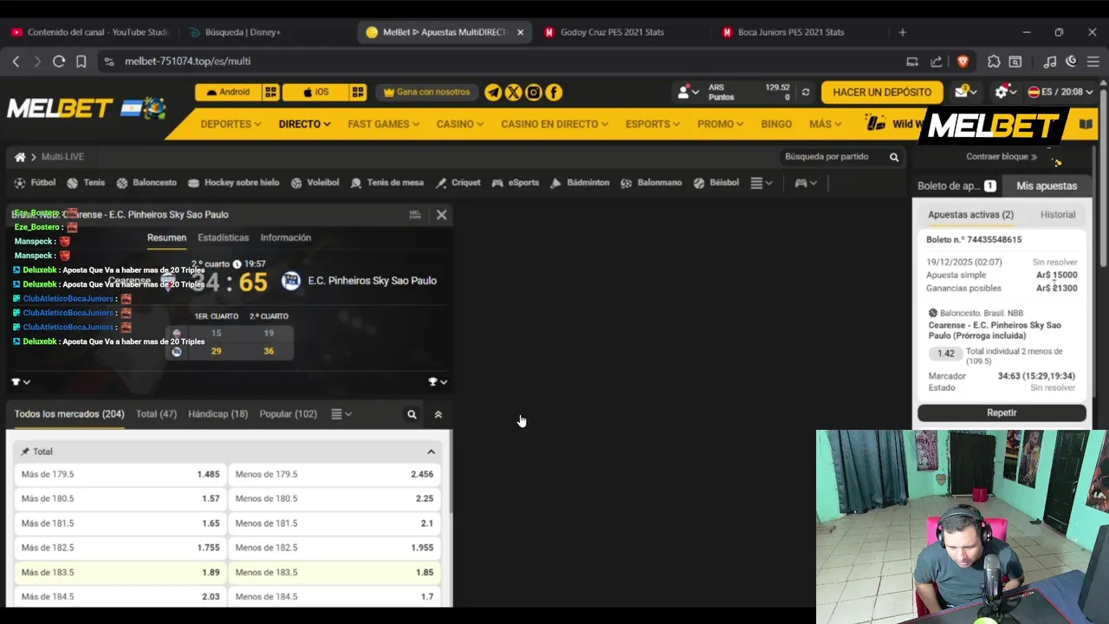
Task: Select odds Más de 183.5 at 1.89
Action: click(x=120, y=573)
